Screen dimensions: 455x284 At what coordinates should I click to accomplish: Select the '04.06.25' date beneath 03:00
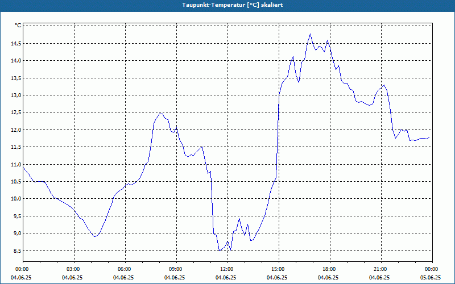point(72,277)
